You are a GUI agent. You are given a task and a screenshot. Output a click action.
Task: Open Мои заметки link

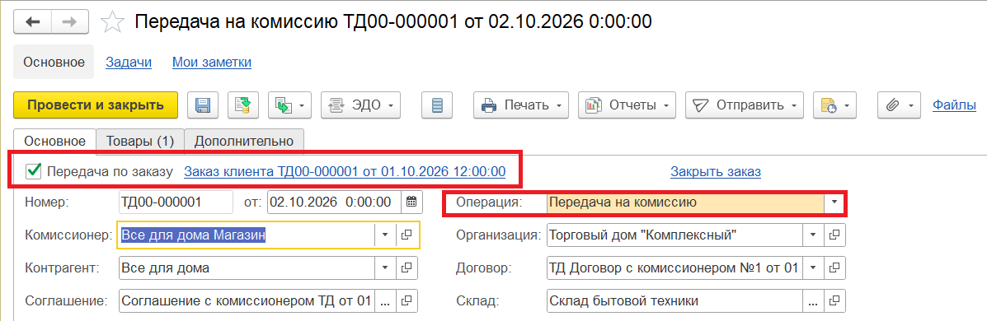(212, 63)
